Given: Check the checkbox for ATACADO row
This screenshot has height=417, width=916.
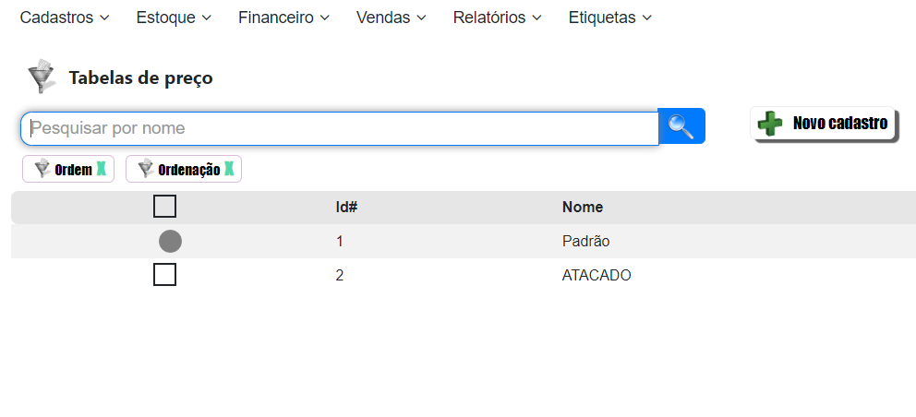Looking at the screenshot, I should pos(164,275).
